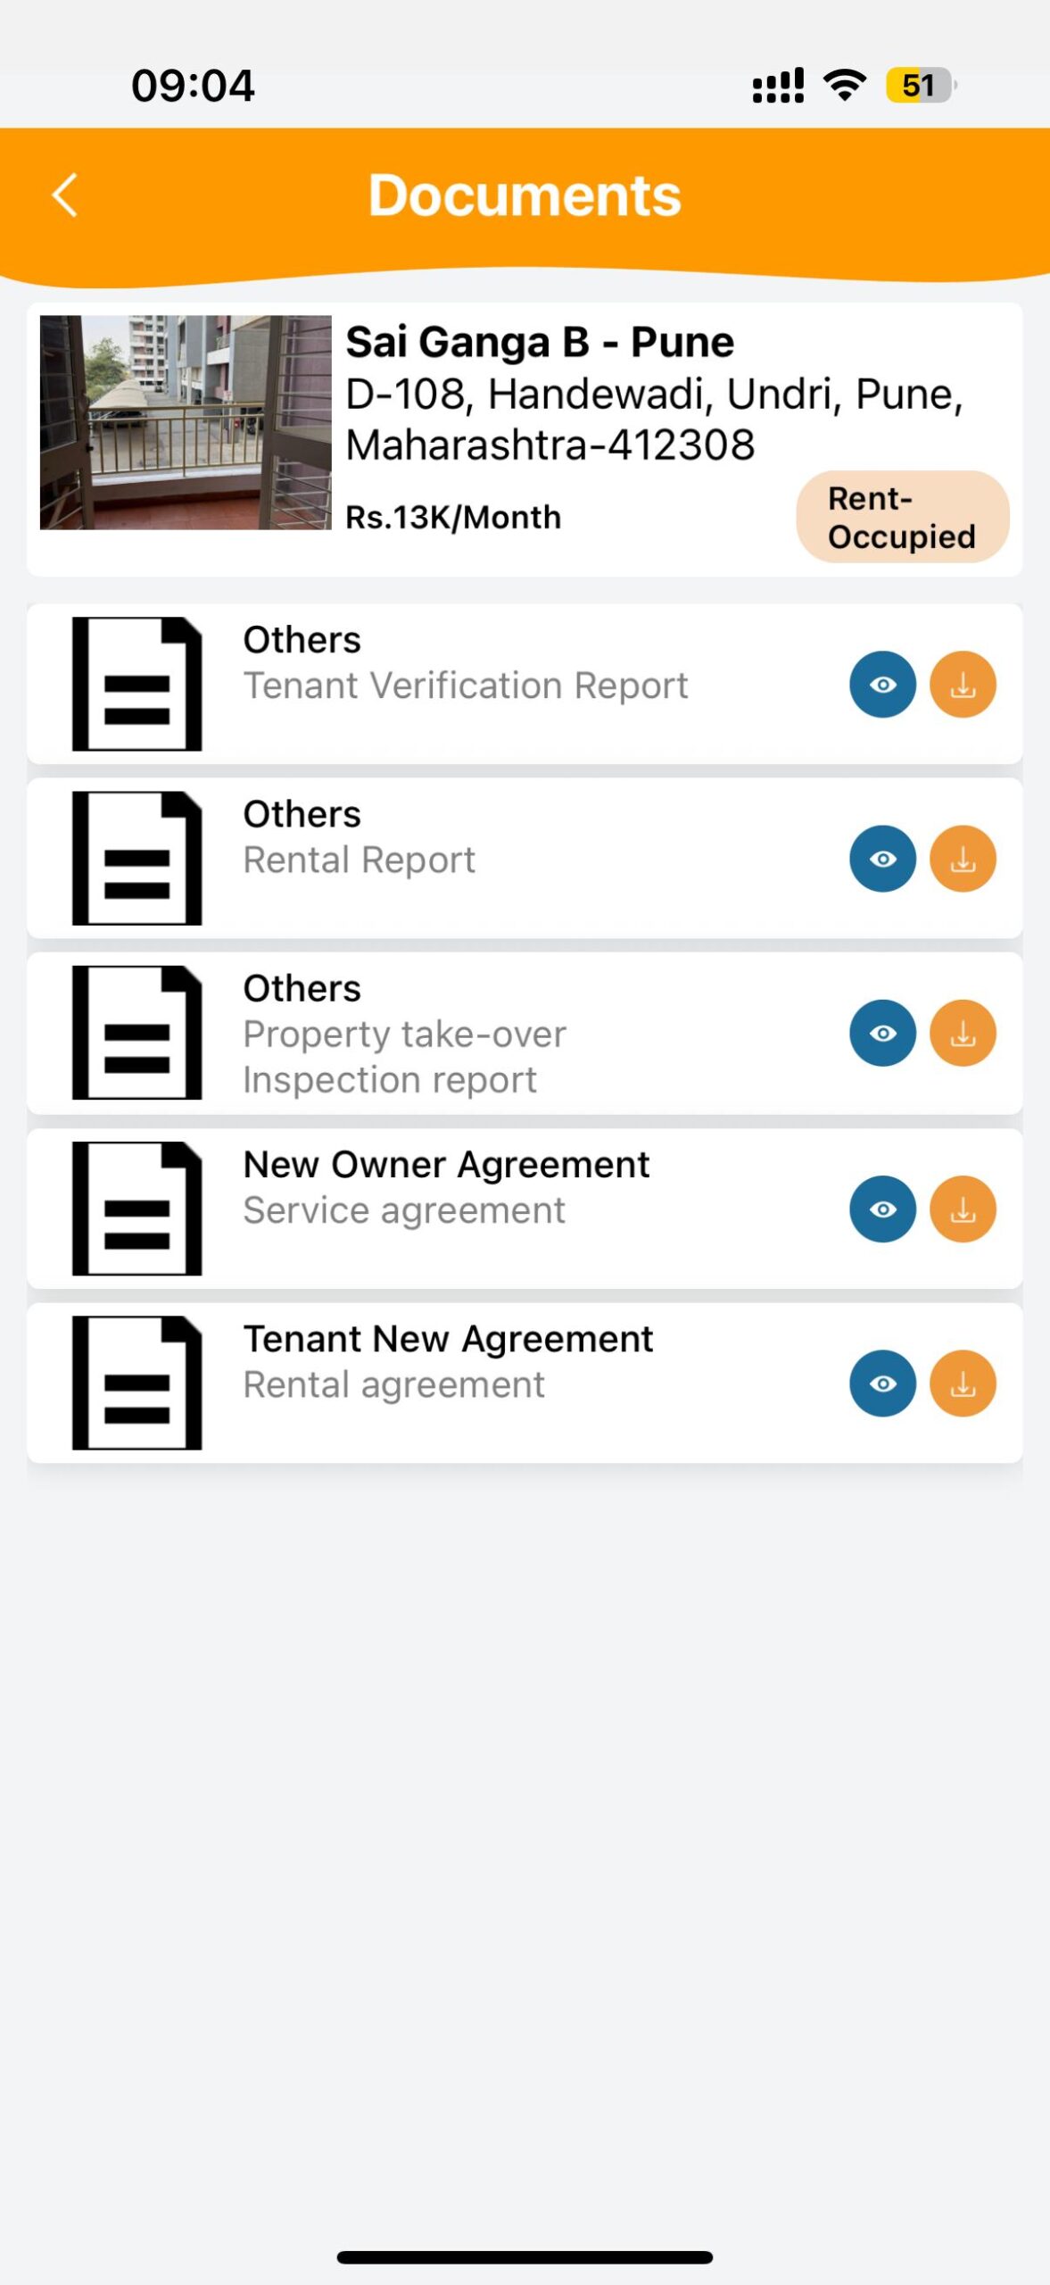Viewport: 1050px width, 2285px height.
Task: Open the Sai Ganga B property photo
Action: click(186, 422)
